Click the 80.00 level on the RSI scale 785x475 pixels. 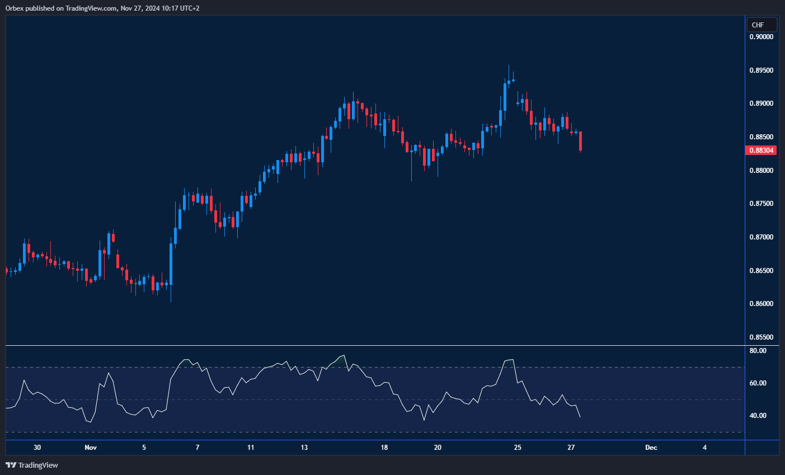(758, 351)
